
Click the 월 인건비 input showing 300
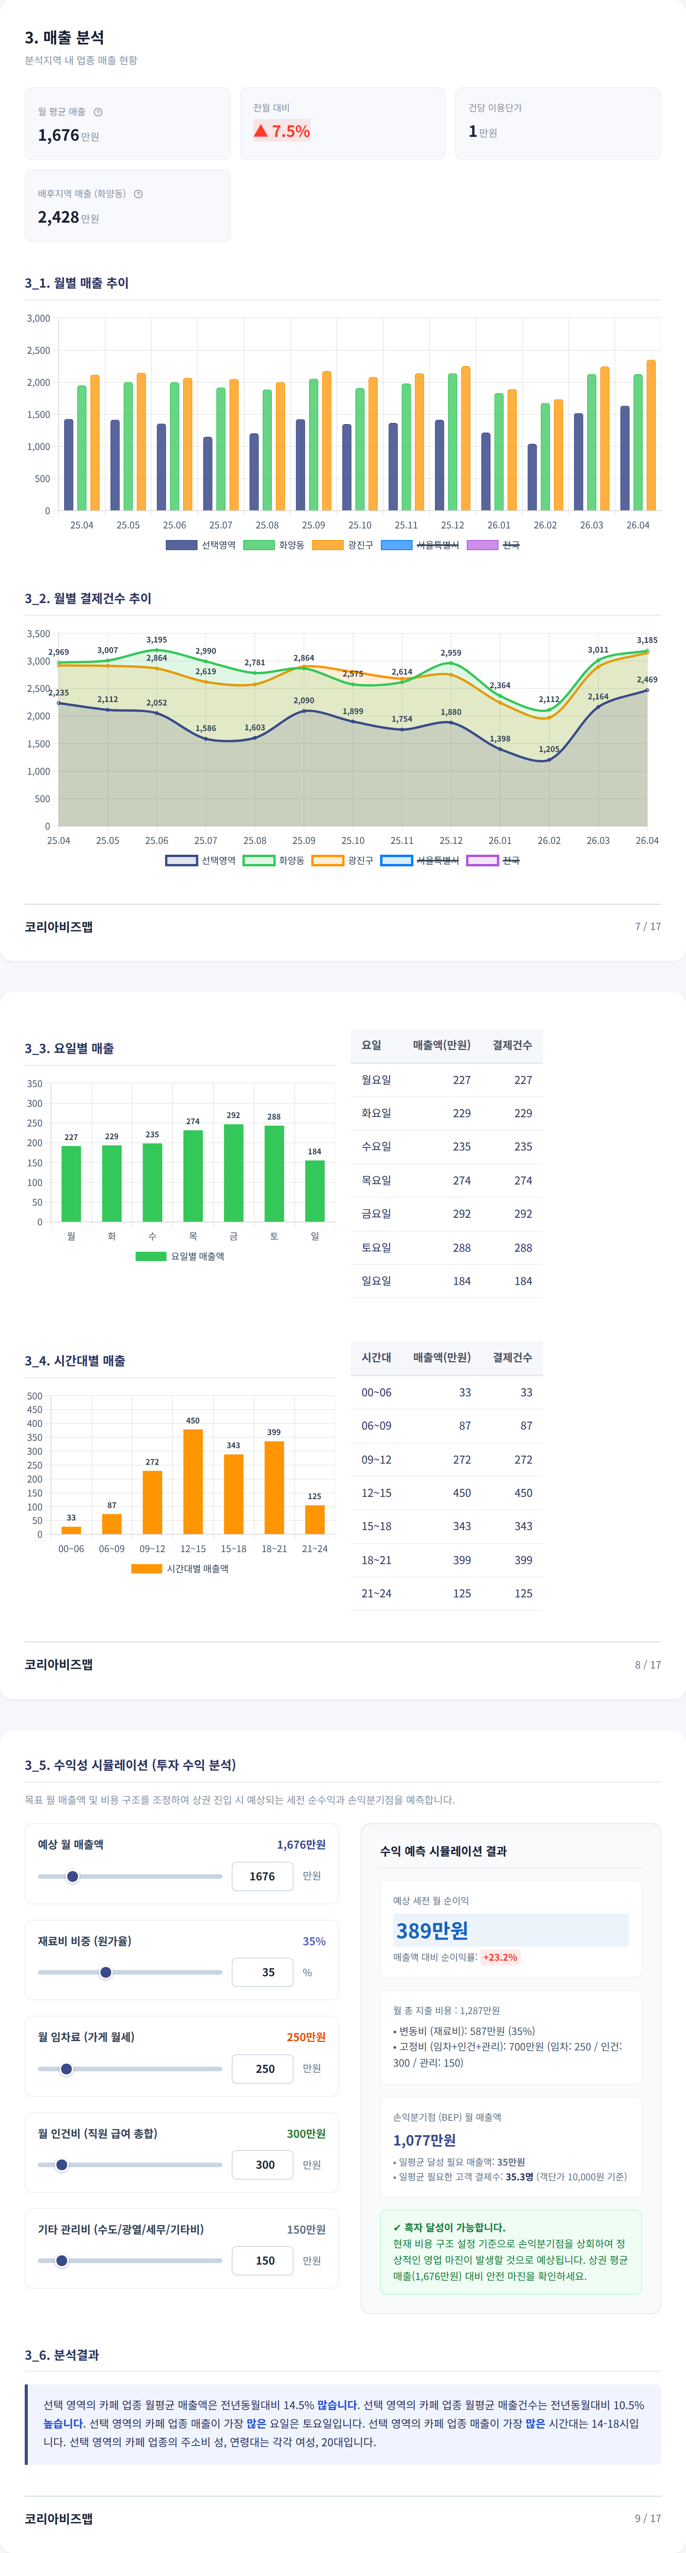(262, 2164)
